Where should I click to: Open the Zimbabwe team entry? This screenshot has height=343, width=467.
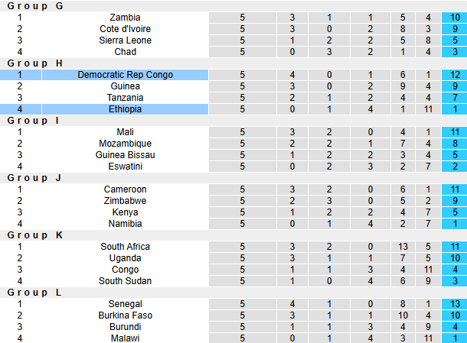tap(125, 201)
